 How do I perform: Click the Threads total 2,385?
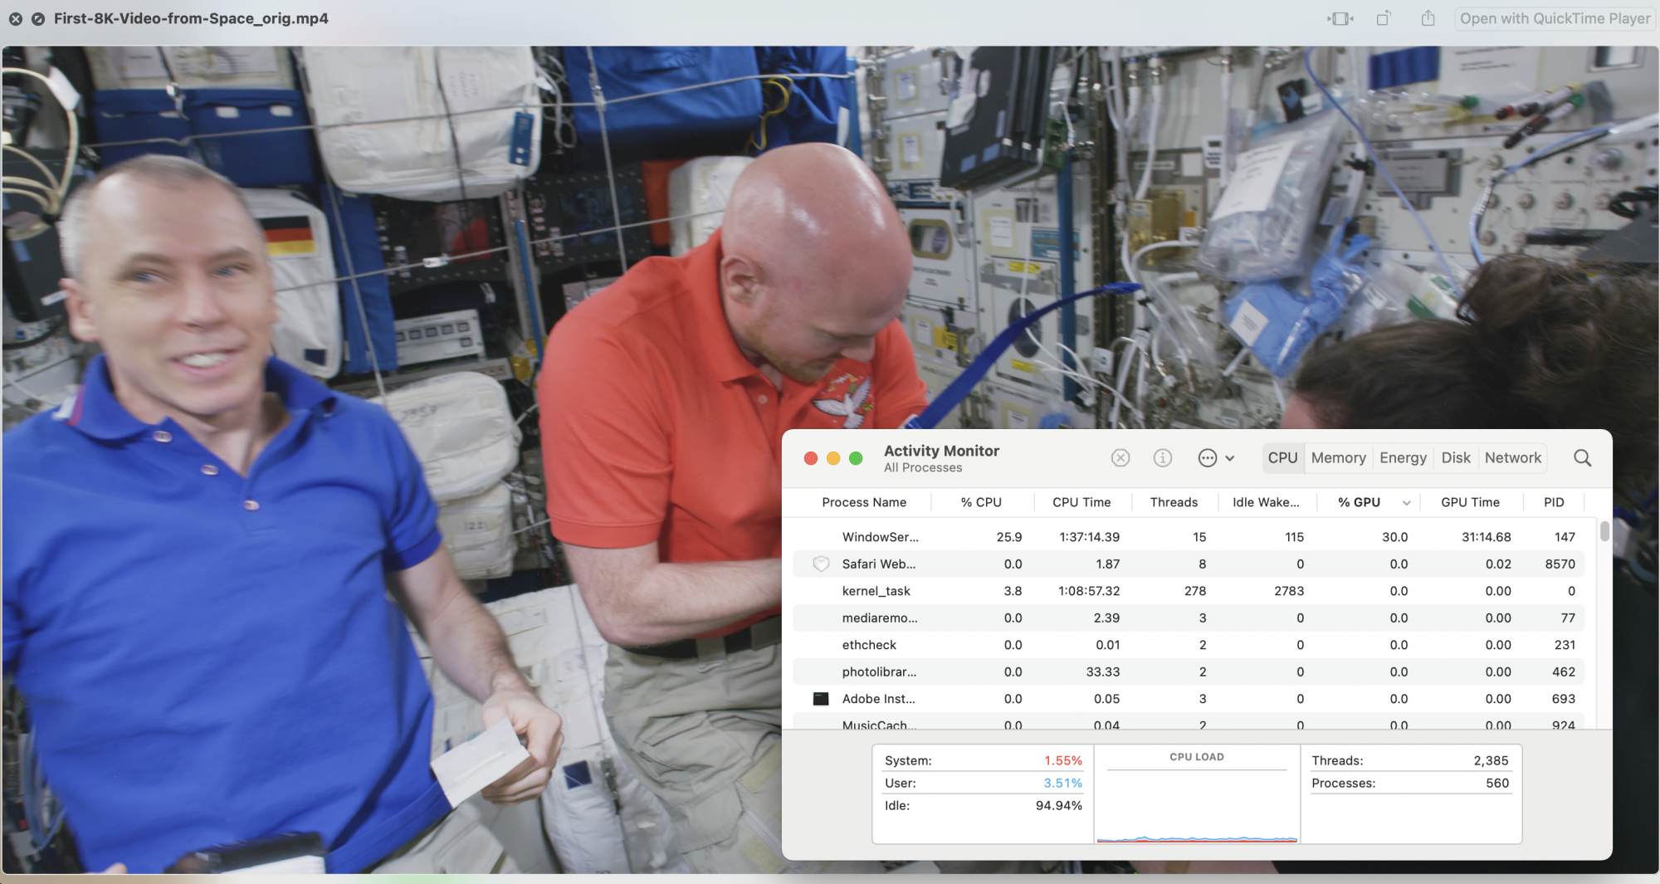point(1491,760)
